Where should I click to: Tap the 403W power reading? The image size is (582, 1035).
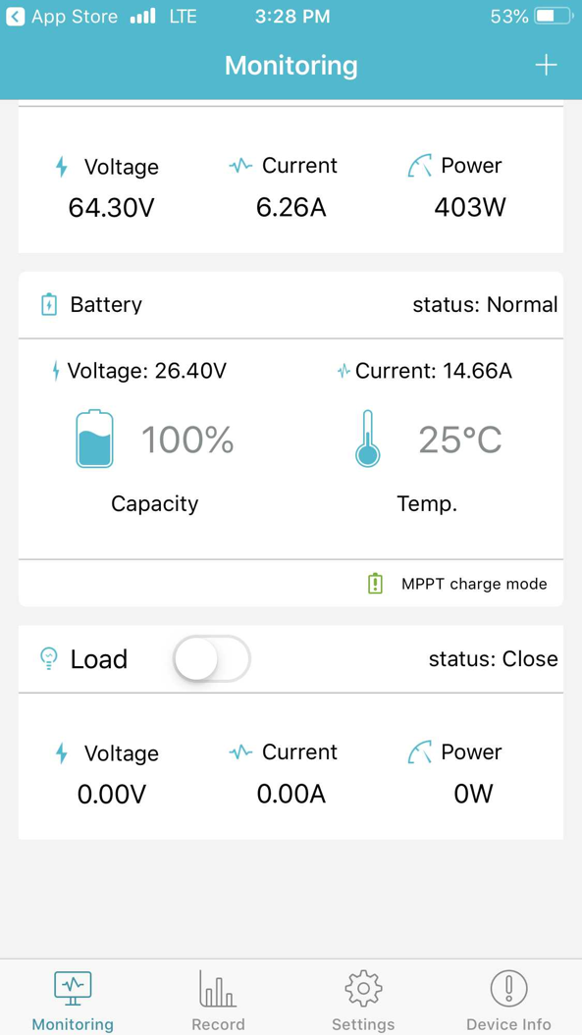[x=470, y=208]
